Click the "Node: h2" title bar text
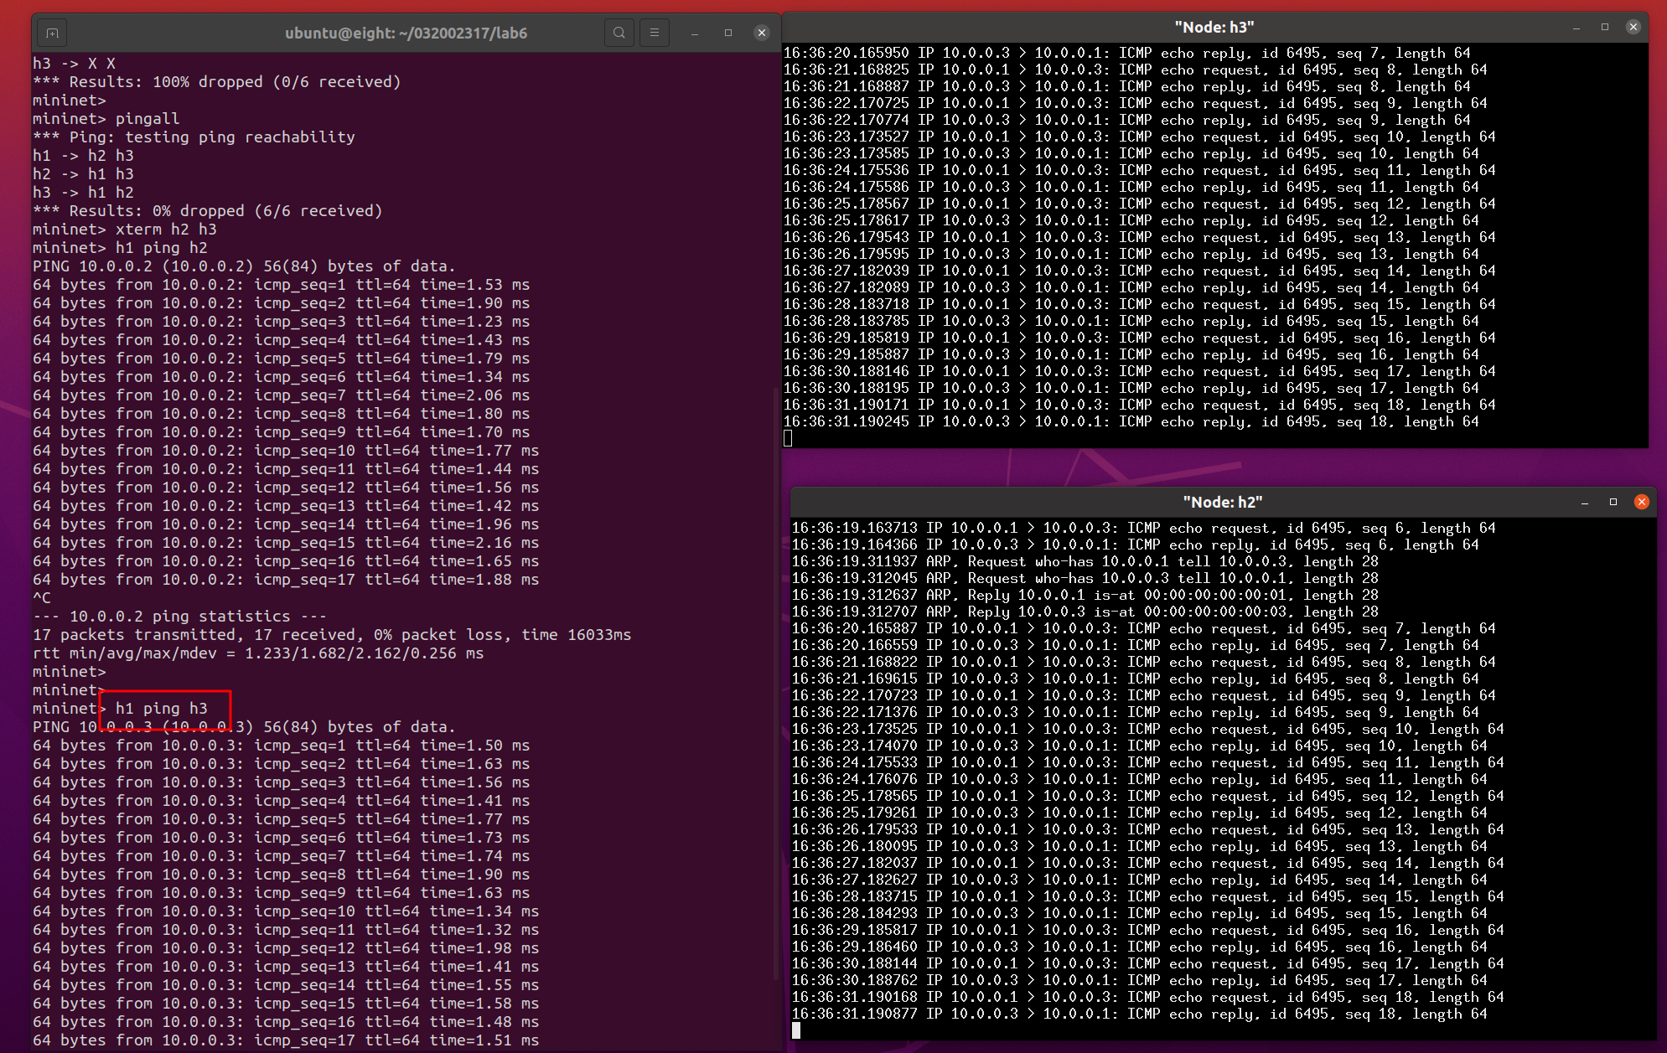The image size is (1667, 1053). (1222, 502)
